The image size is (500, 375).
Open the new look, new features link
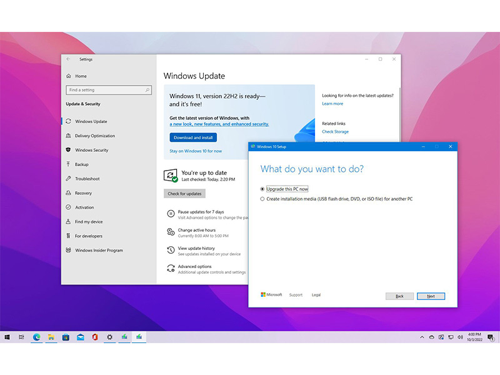219,124
